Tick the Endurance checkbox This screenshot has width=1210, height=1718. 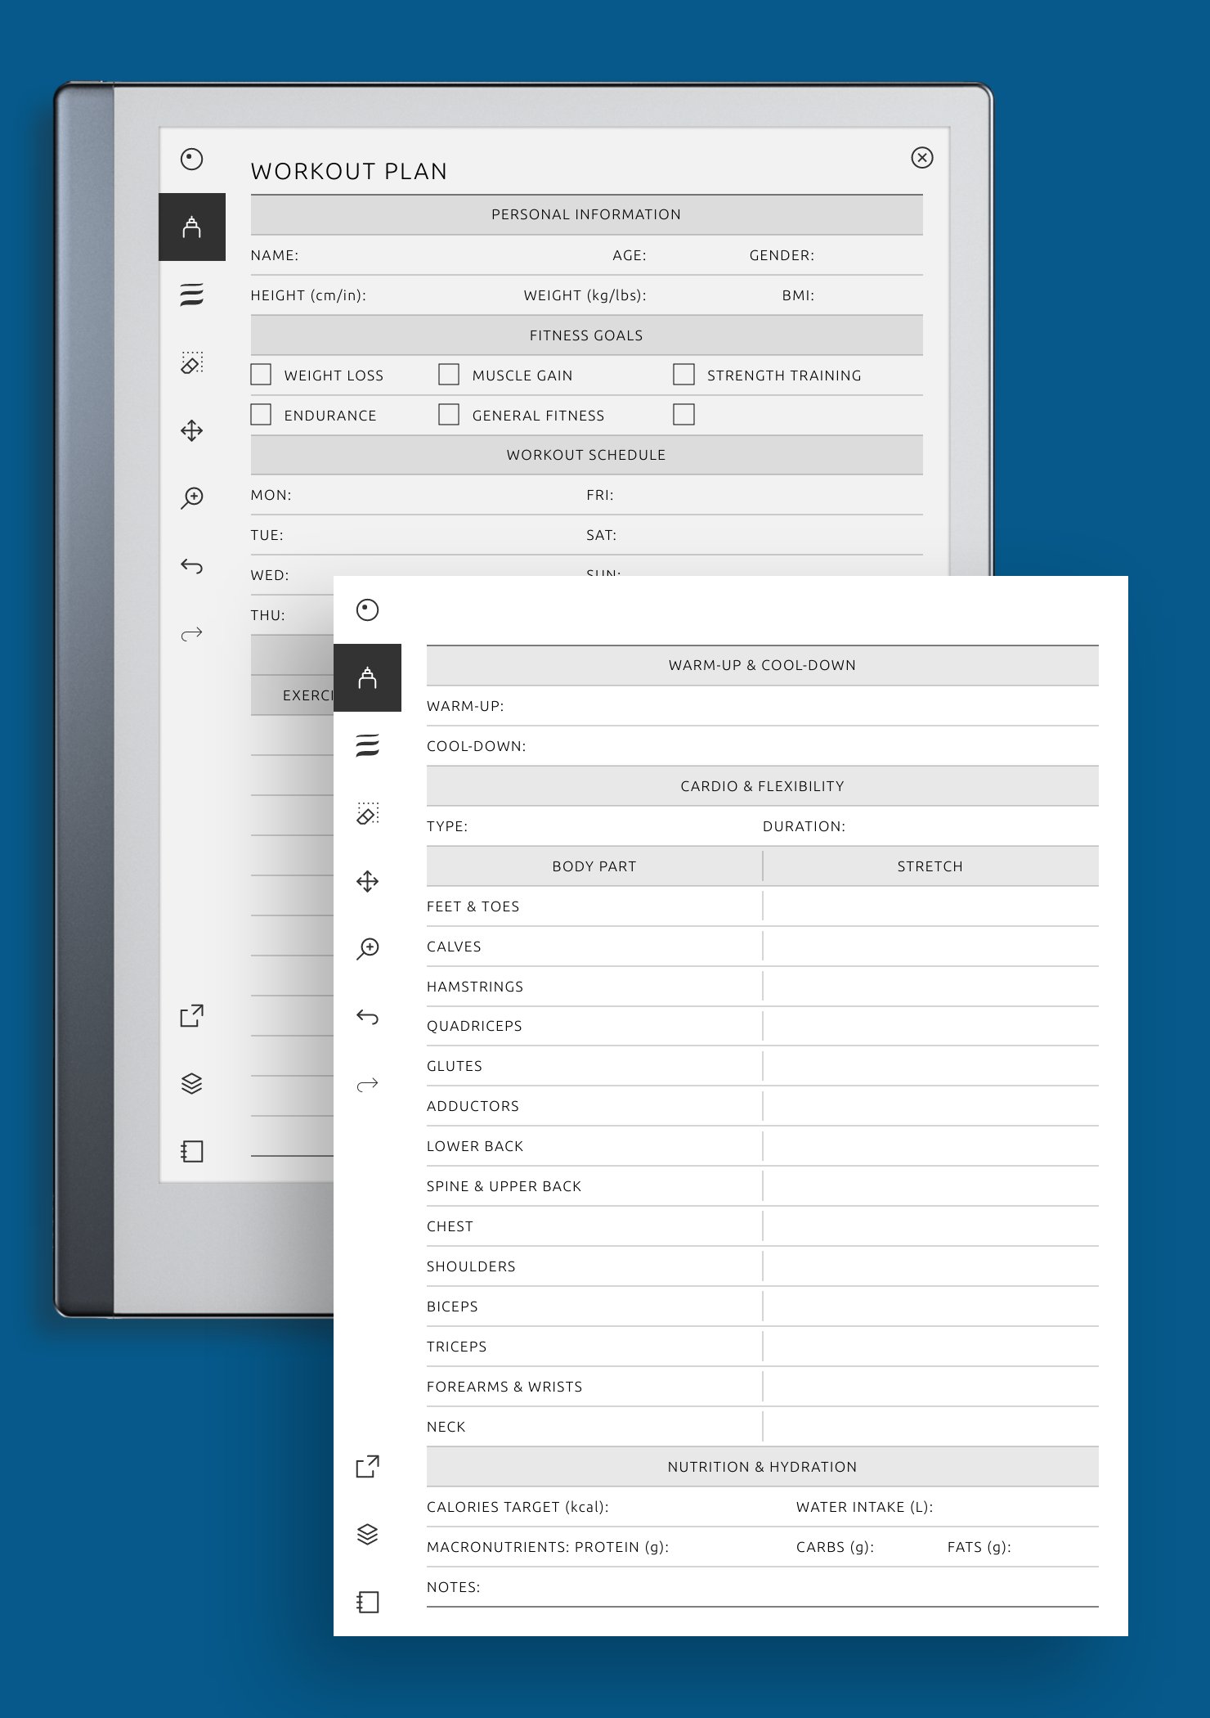coord(261,415)
